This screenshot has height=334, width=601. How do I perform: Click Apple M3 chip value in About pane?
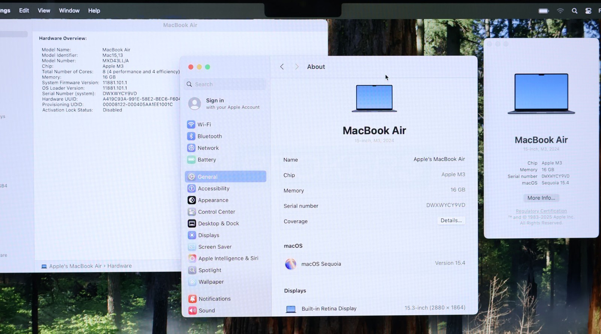(453, 175)
